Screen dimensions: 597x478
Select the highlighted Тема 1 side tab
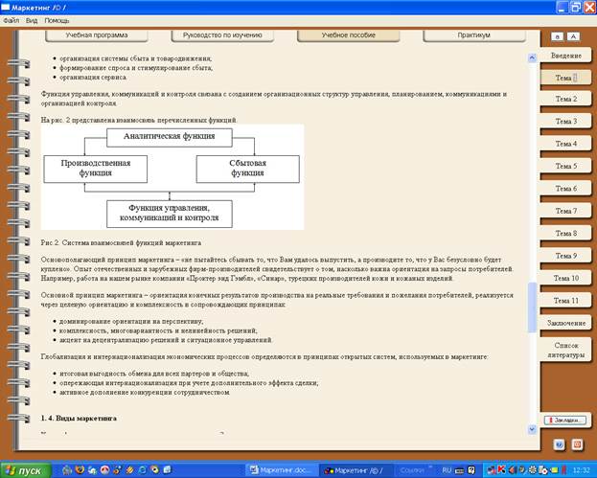[x=565, y=78]
